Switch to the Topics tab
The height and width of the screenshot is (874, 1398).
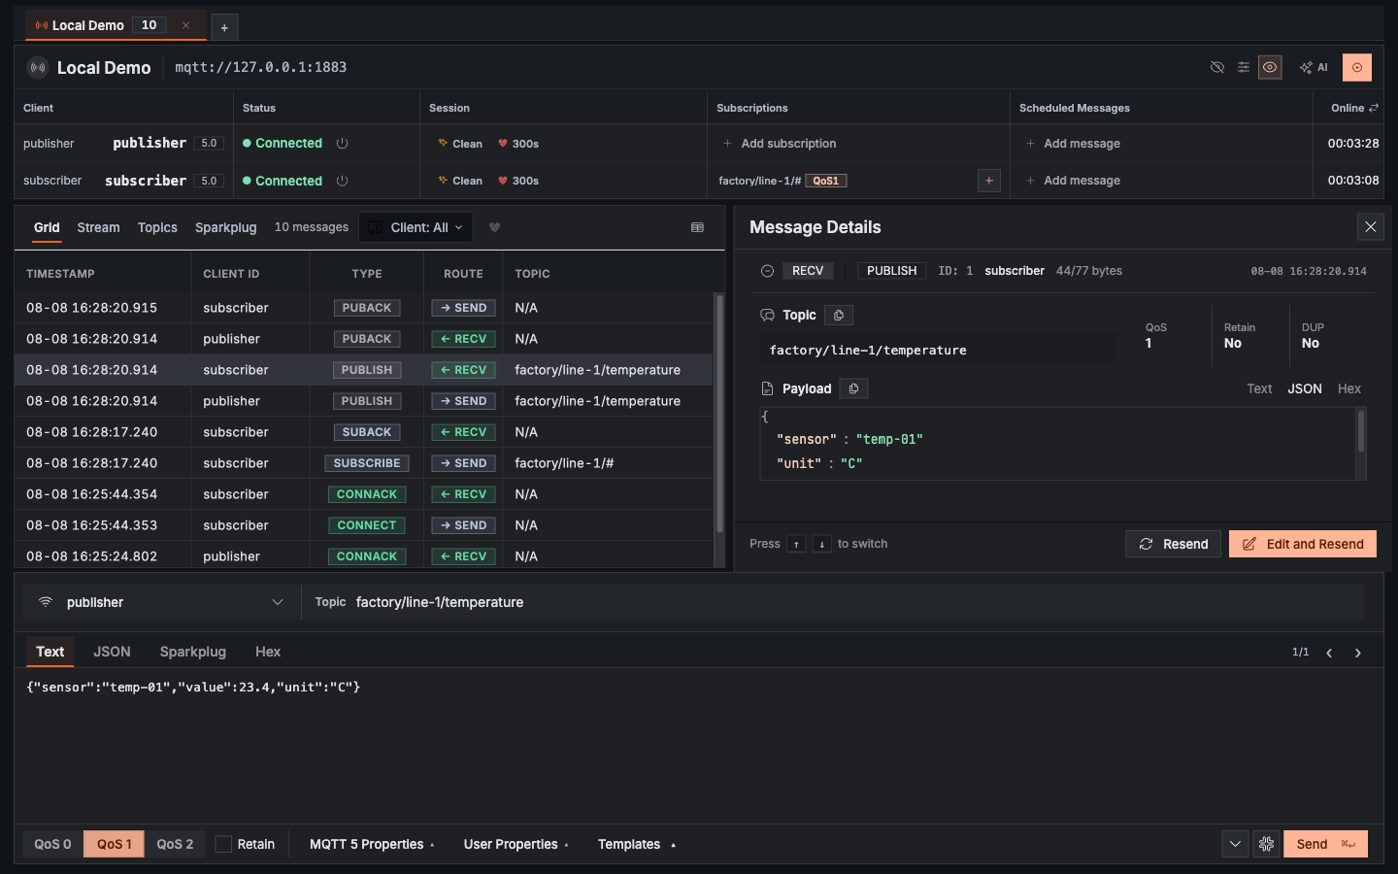157,227
